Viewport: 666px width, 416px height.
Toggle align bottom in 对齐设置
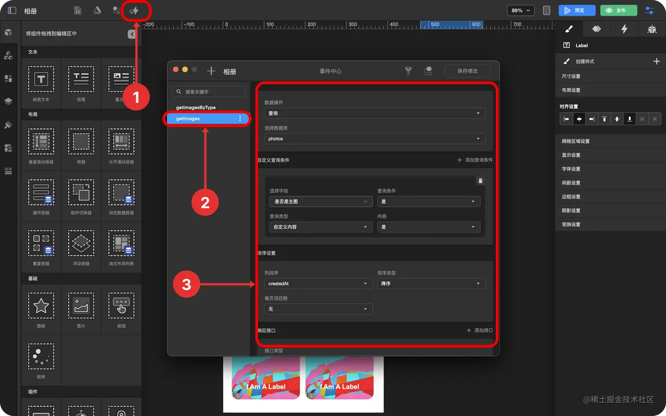[629, 119]
